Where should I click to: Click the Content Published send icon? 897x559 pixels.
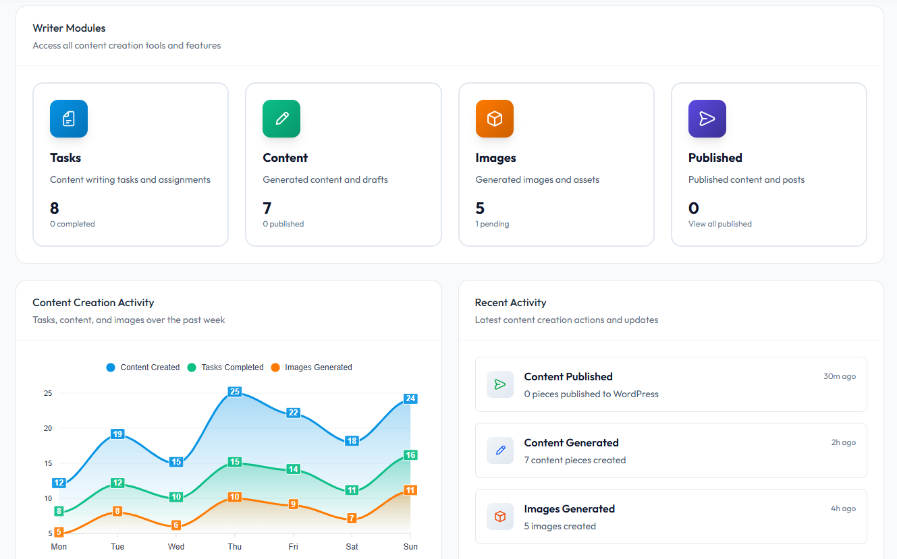point(500,384)
